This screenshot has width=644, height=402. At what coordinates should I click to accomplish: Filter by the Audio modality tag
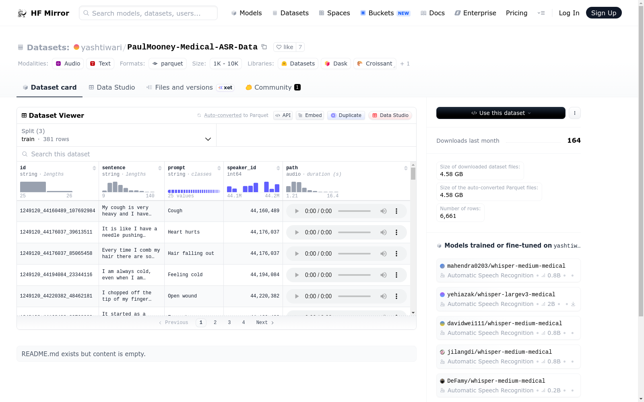pyautogui.click(x=68, y=64)
